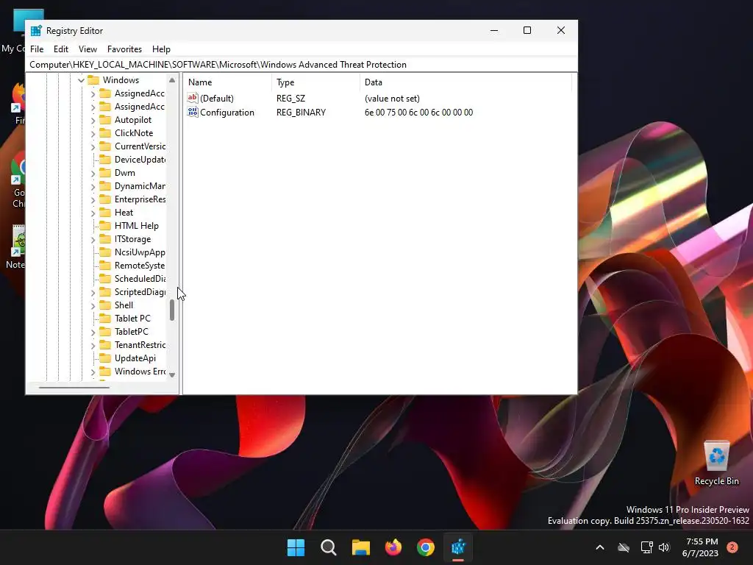Open the volume tray icon

[x=664, y=547]
